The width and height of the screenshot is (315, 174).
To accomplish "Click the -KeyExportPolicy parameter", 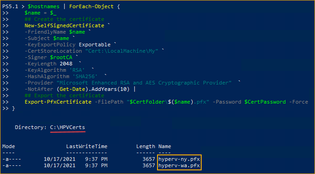I will pyautogui.click(x=50, y=45).
